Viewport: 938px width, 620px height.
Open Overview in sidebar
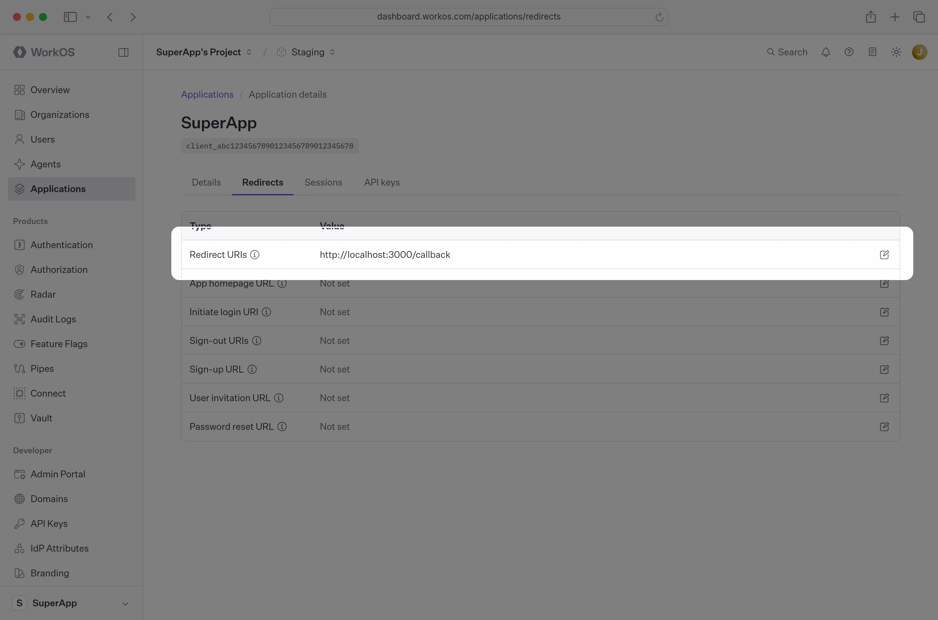(x=71, y=90)
